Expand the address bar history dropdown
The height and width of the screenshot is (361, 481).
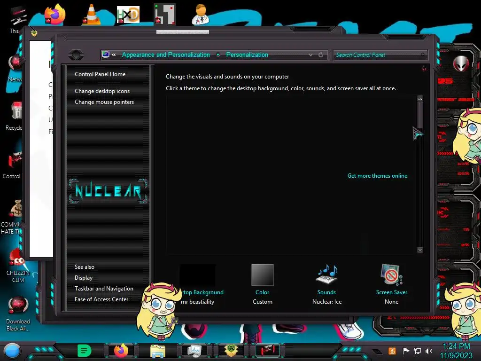click(x=310, y=55)
